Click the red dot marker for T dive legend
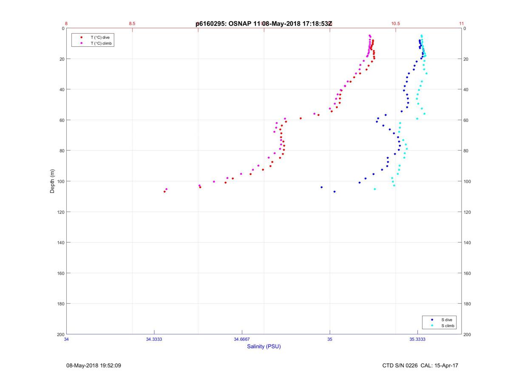 (81, 37)
